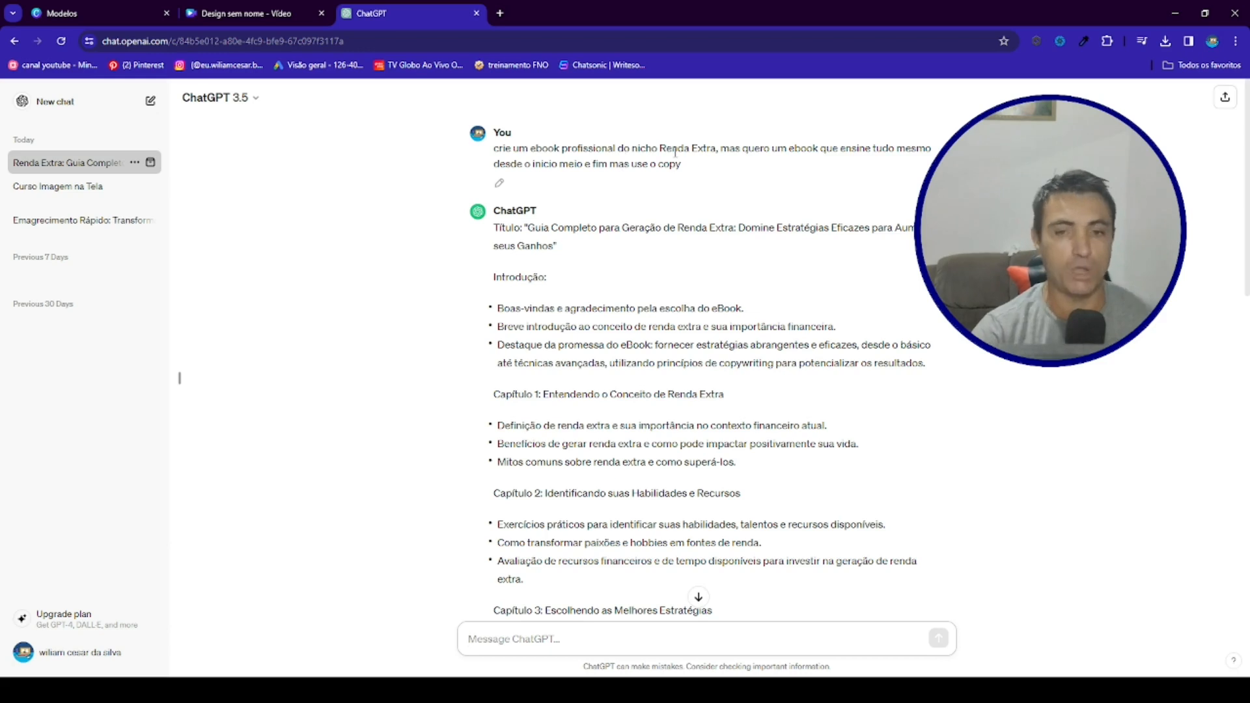The height and width of the screenshot is (703, 1250).
Task: Open the tab search dropdown arrow
Action: 12,13
